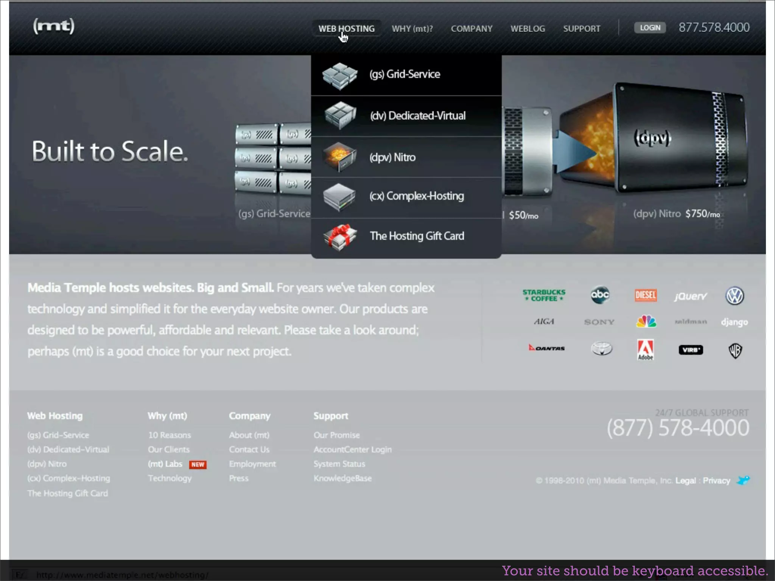Viewport: 775px width, 581px height.
Task: Click footer link (dpv) Nitro
Action: (x=47, y=464)
